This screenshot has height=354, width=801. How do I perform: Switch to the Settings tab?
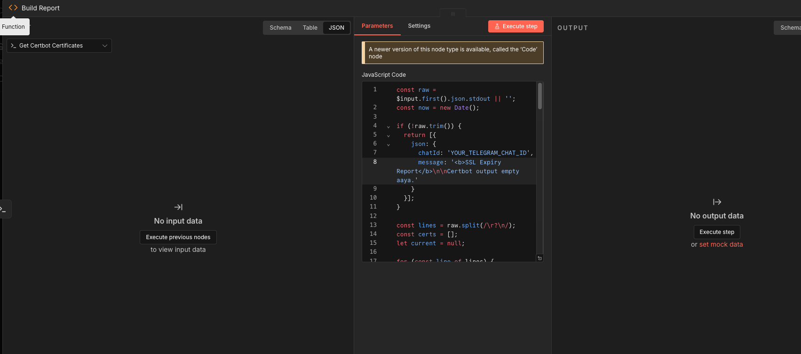click(x=419, y=26)
